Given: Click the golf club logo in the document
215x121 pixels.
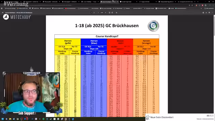Looking at the screenshot, I should (x=153, y=26).
